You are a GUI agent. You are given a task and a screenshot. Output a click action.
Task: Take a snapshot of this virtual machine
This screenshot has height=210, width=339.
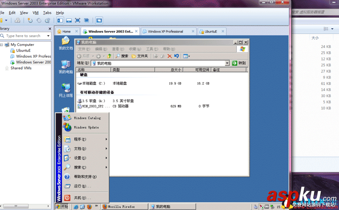pyautogui.click(x=30, y=20)
